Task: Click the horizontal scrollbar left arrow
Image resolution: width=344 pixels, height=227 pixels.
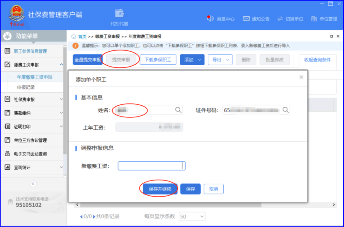Action: [77, 205]
